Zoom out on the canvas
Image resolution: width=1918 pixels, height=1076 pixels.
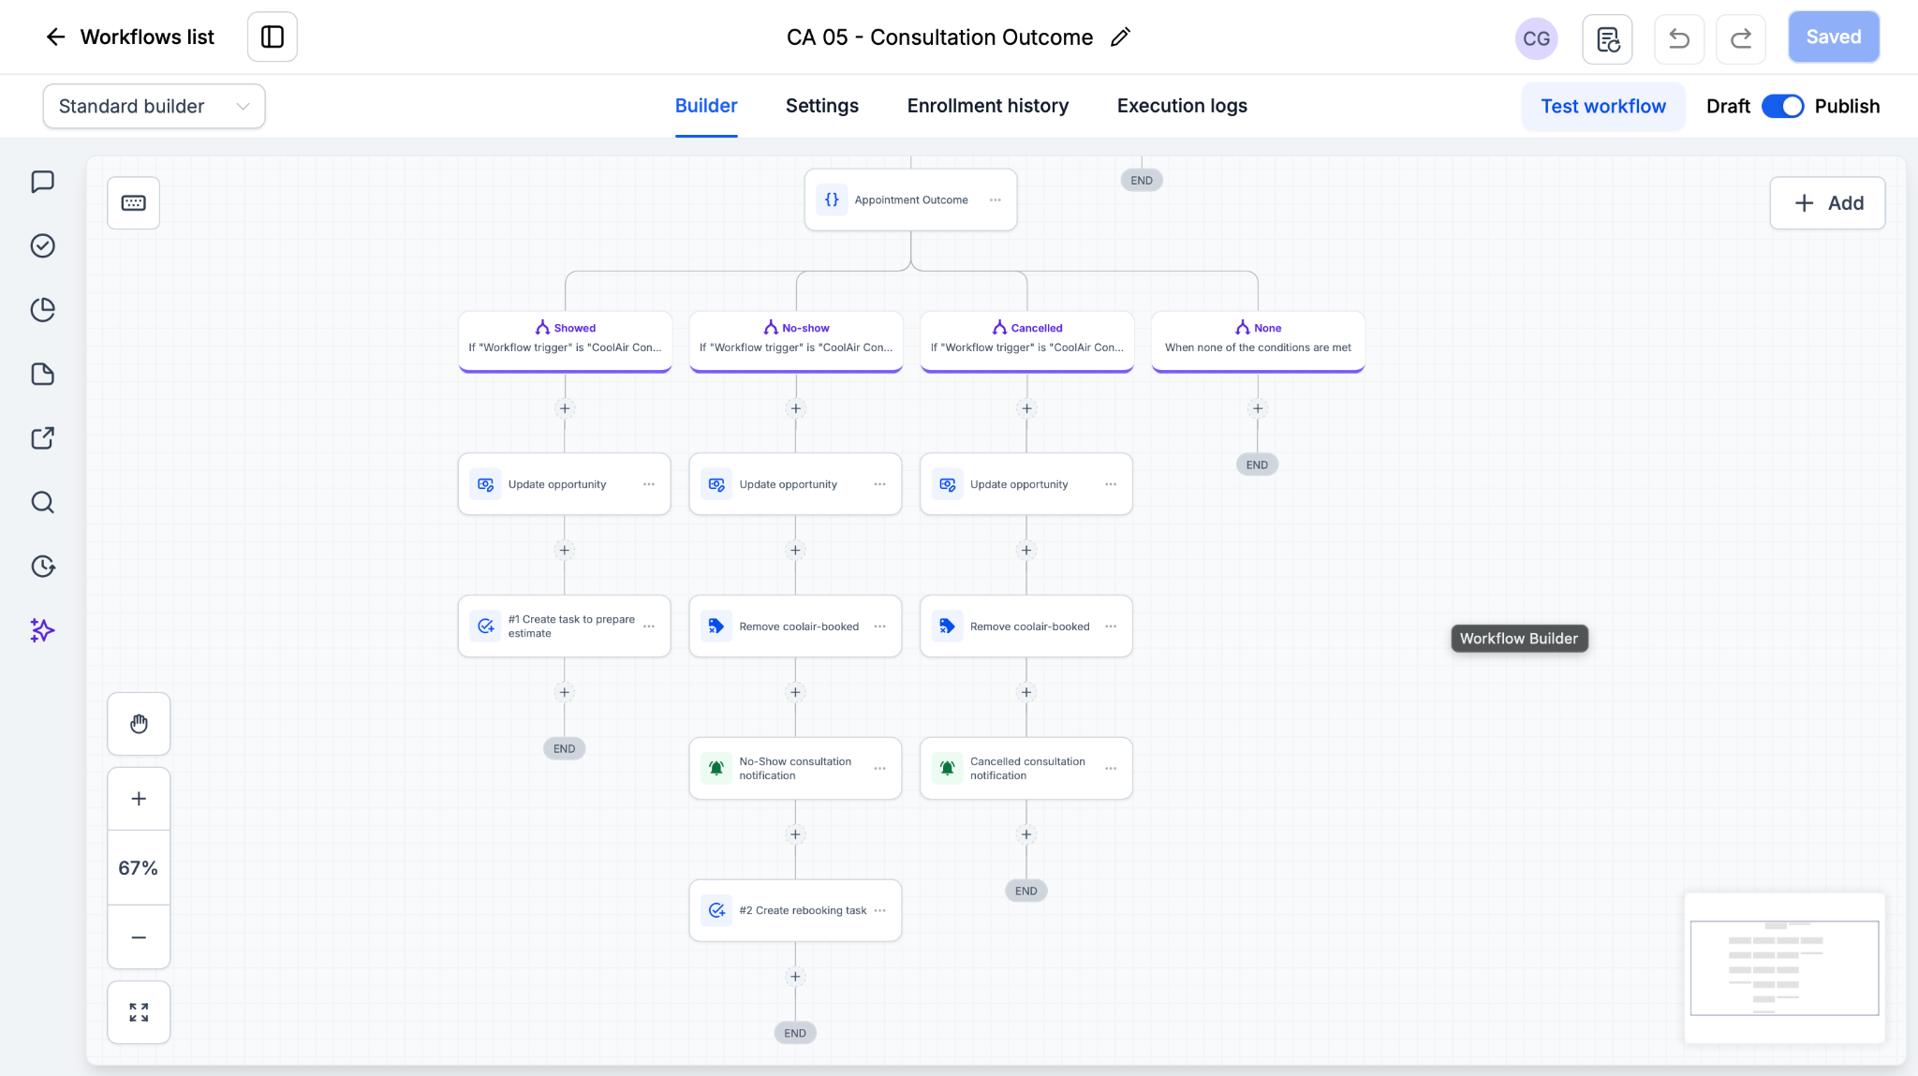pyautogui.click(x=139, y=937)
